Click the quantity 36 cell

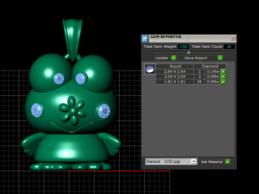(x=199, y=82)
